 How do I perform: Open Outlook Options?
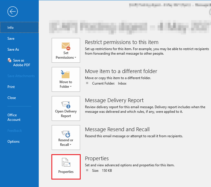pyautogui.click(x=13, y=142)
